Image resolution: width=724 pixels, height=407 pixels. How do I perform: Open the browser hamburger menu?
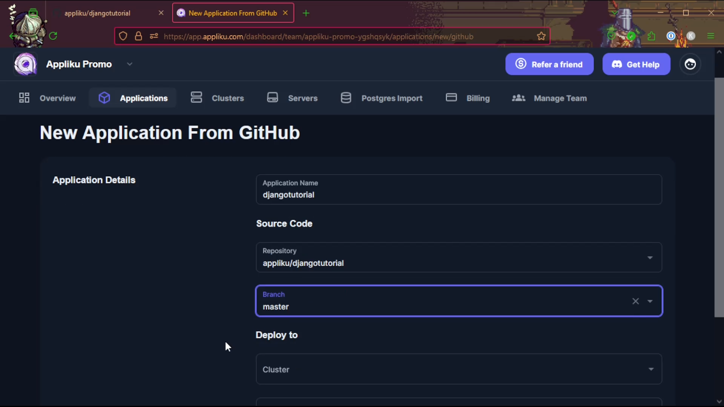tap(711, 36)
